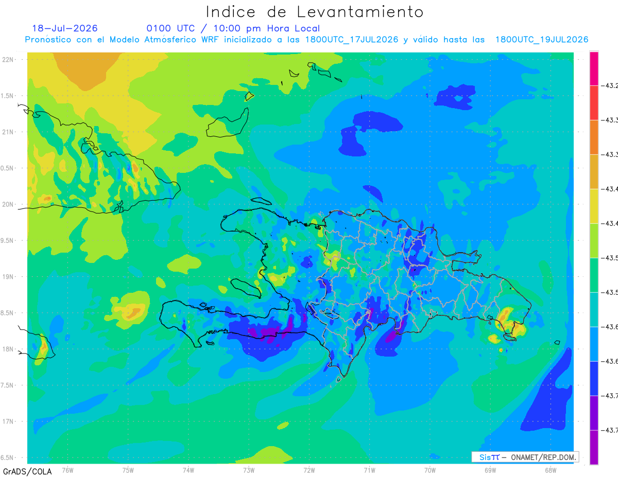The height and width of the screenshot is (477, 618).
Task: Pick the yellow-green swatch in the colorbar
Action: coord(594,241)
